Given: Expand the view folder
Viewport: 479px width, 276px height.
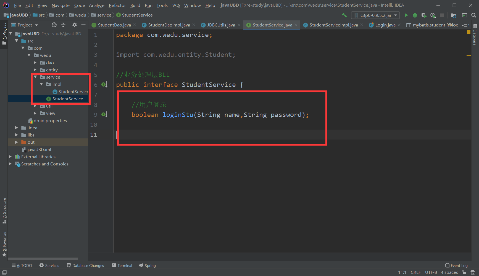Looking at the screenshot, I should [x=35, y=113].
